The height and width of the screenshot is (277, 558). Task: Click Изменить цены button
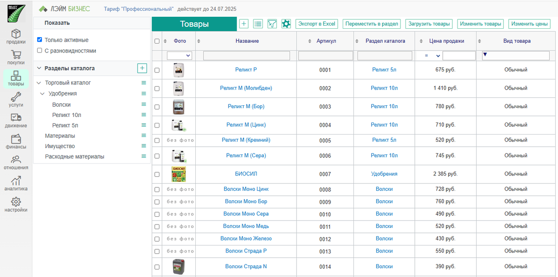(530, 24)
